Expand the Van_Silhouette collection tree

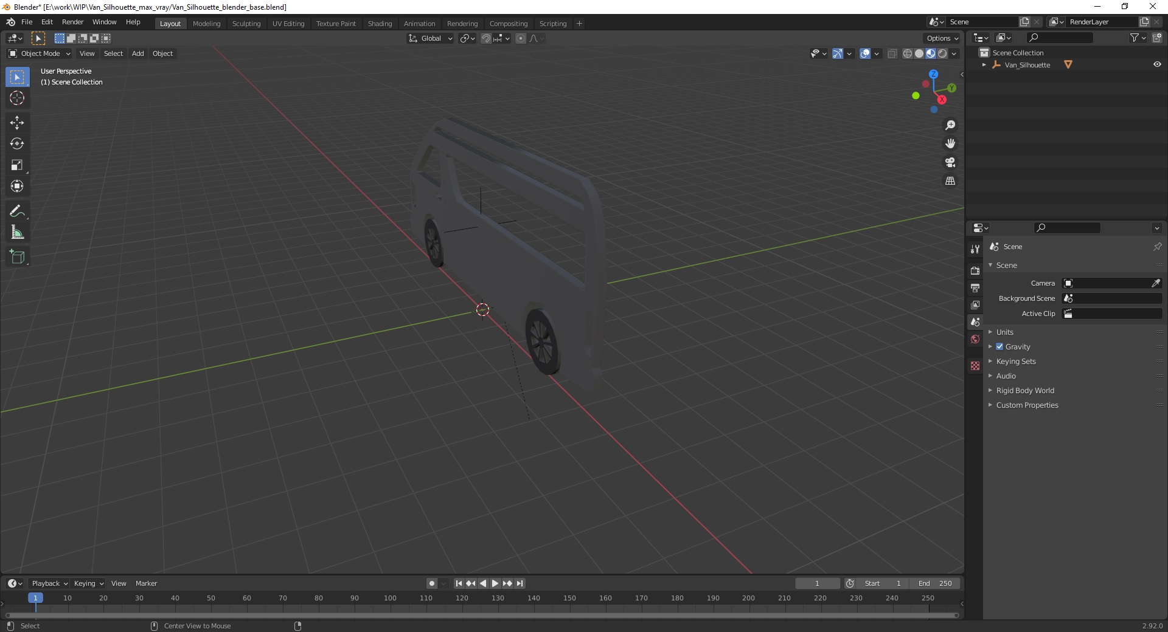[x=984, y=64]
